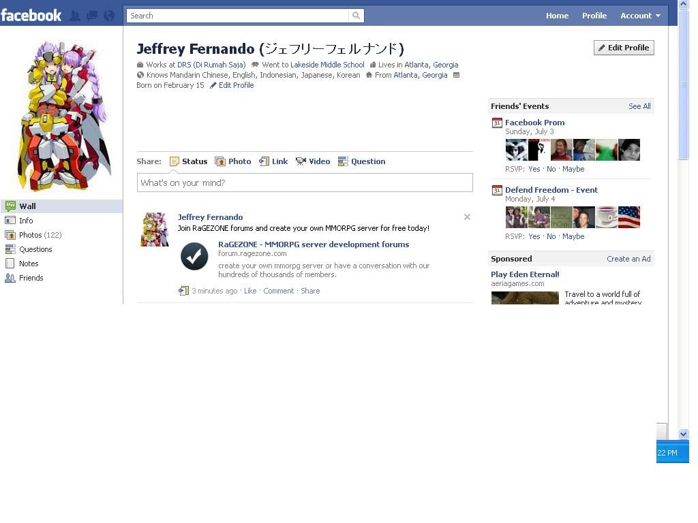Open notifications globe icon
The height and width of the screenshot is (523, 698).
coord(108,16)
